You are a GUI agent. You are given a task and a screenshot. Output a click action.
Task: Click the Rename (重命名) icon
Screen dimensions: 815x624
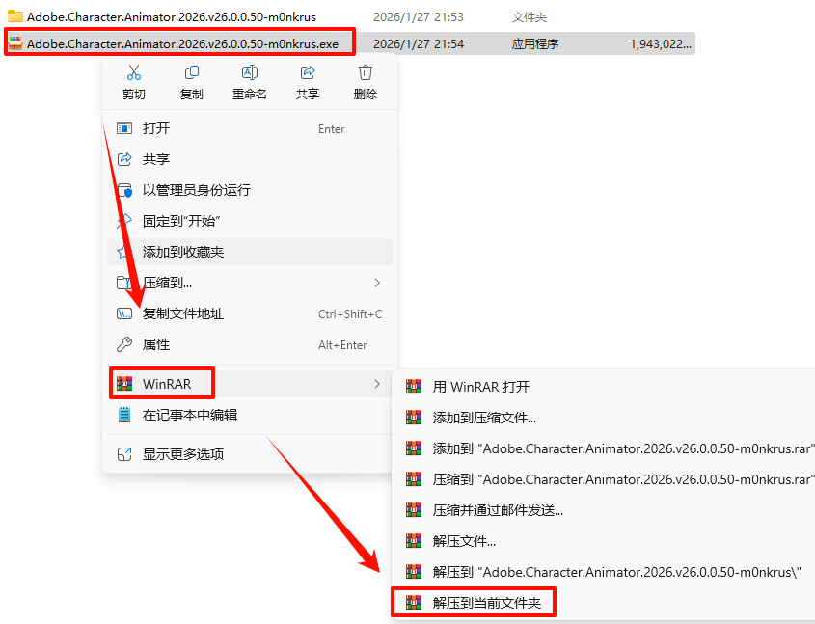tap(250, 72)
